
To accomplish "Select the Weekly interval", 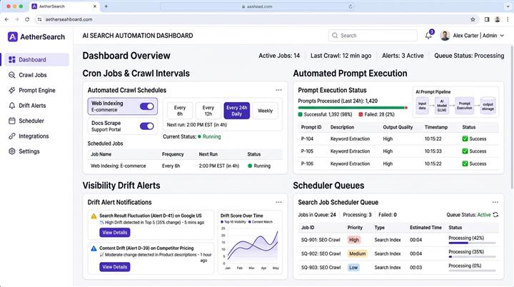I will pos(265,111).
